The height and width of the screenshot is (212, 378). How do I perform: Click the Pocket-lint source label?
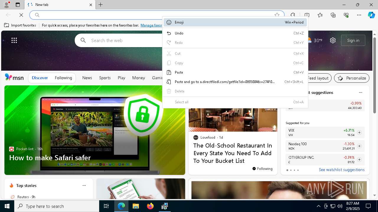[25, 149]
